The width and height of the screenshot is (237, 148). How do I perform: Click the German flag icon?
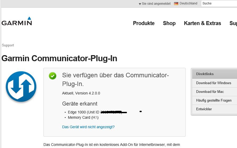pyautogui.click(x=176, y=4)
